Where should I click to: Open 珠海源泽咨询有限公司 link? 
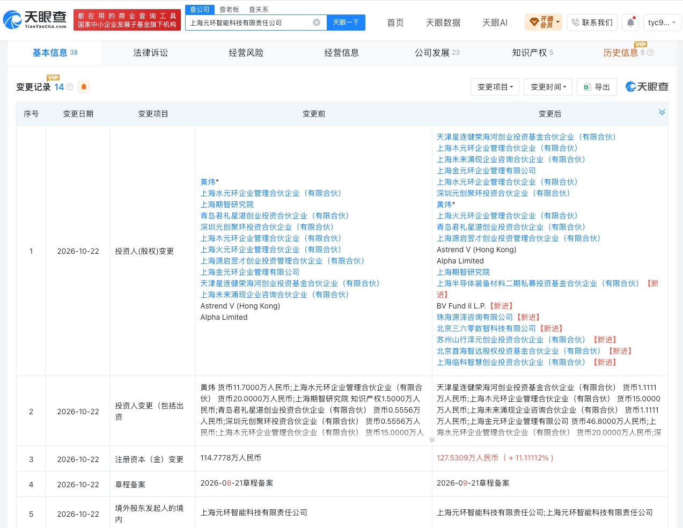coord(475,317)
